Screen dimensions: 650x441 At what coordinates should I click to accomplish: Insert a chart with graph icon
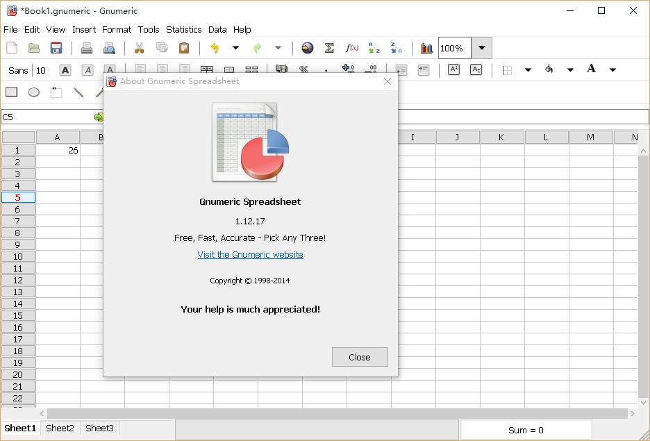426,48
